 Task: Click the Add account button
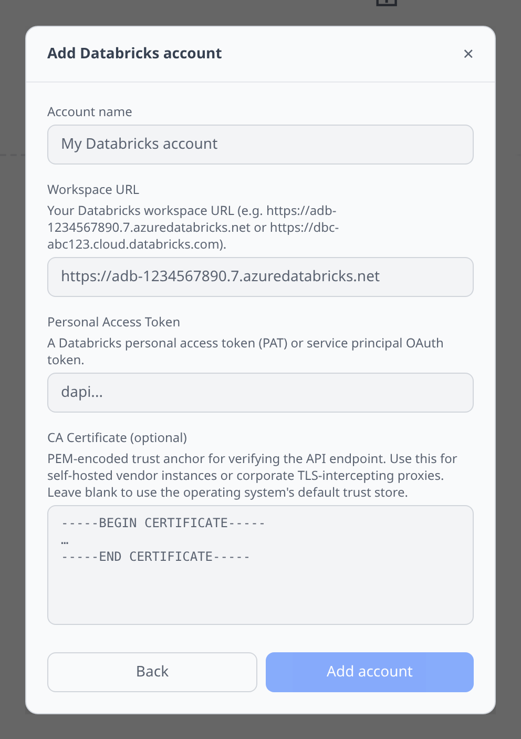click(x=370, y=672)
